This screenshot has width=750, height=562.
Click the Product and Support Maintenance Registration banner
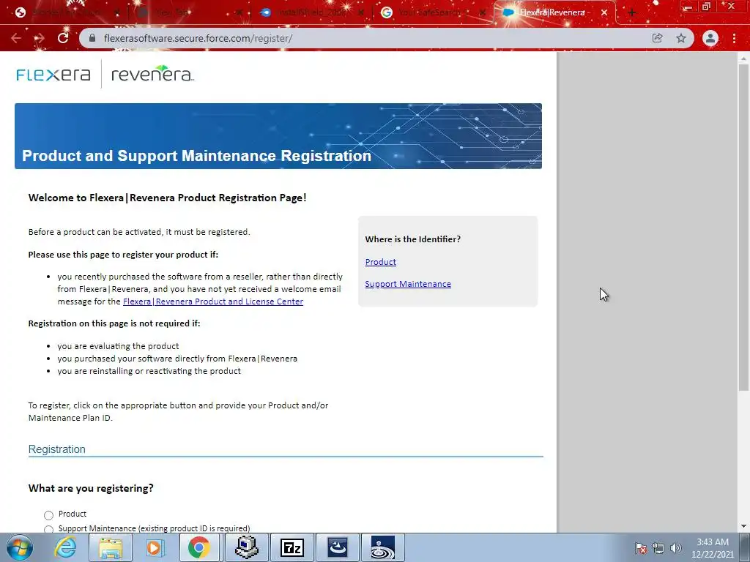278,136
